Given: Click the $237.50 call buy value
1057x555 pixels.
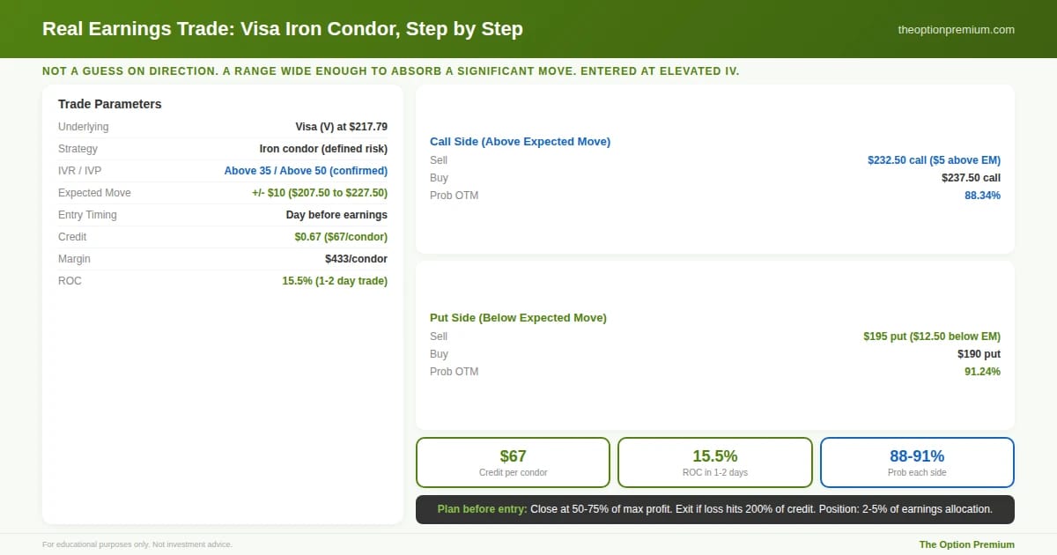Looking at the screenshot, I should (971, 178).
